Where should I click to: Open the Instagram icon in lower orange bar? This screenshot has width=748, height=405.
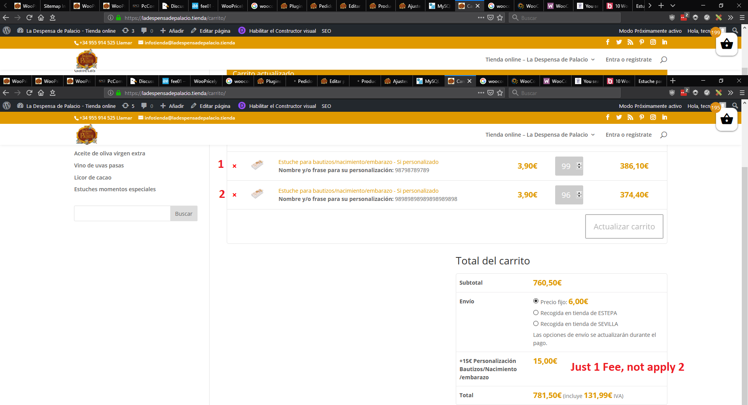(653, 117)
